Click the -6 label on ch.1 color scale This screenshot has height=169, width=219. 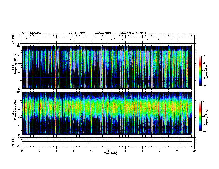(204, 56)
